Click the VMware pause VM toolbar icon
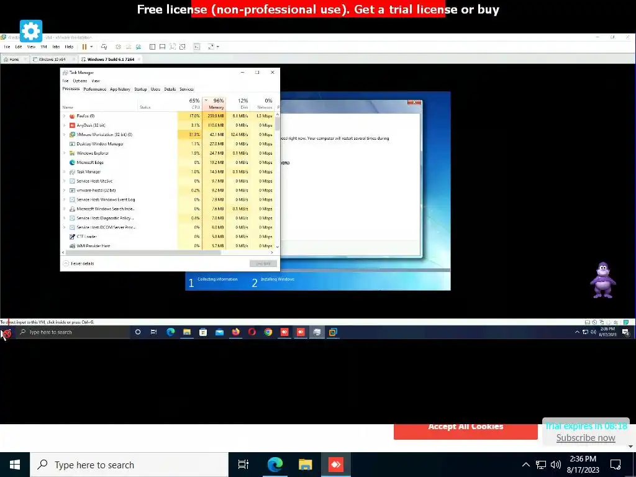Screen dimensions: 636x477 pos(84,47)
